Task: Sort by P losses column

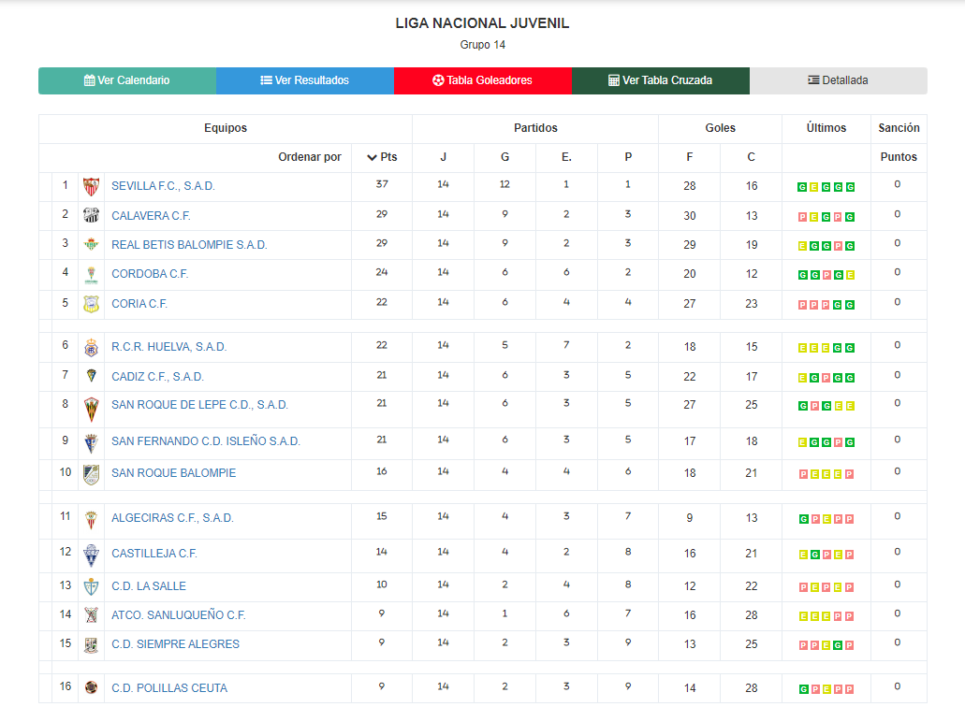Action: [x=628, y=157]
